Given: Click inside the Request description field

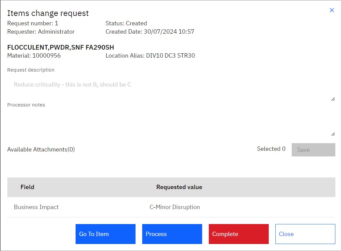Looking at the screenshot, I should pyautogui.click(x=171, y=89).
